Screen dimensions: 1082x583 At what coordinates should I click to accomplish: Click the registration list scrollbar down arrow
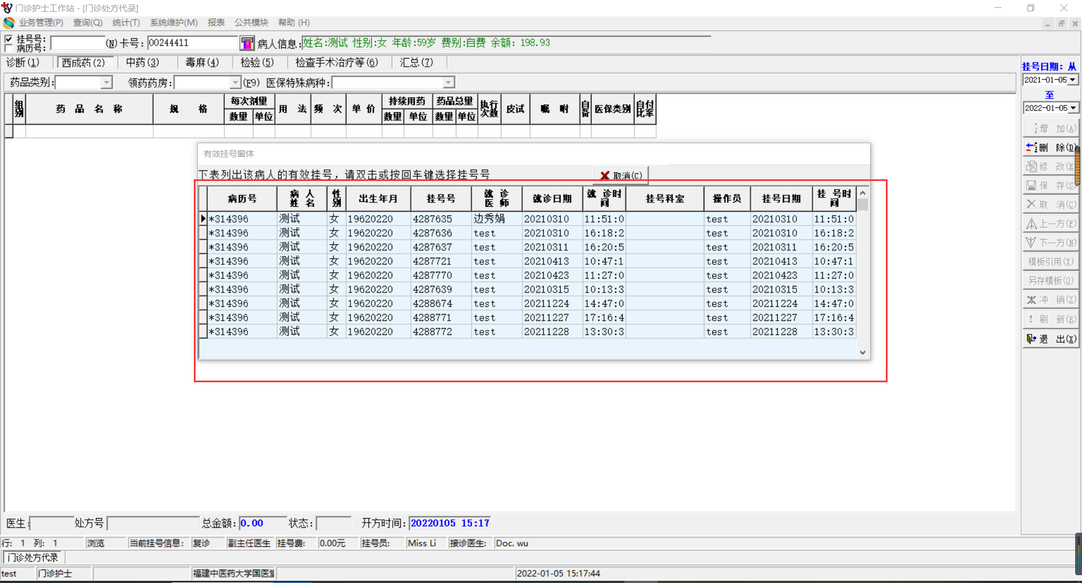click(x=862, y=352)
